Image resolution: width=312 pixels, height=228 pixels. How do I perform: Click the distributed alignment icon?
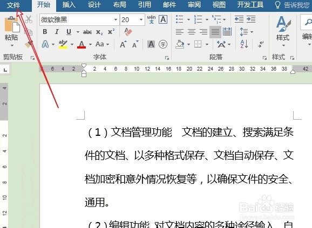[x=227, y=32]
